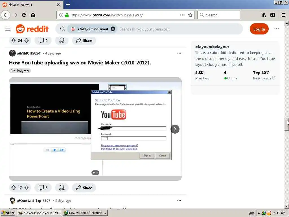
Task: Open options menu for Constant_Tap_7267 post
Action: tap(179, 200)
